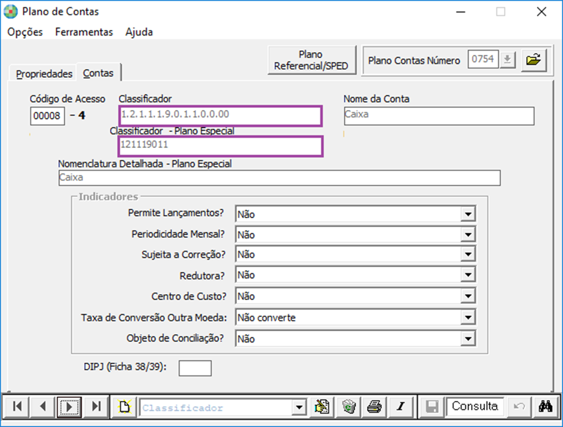Click the binoculars search icon

(546, 406)
